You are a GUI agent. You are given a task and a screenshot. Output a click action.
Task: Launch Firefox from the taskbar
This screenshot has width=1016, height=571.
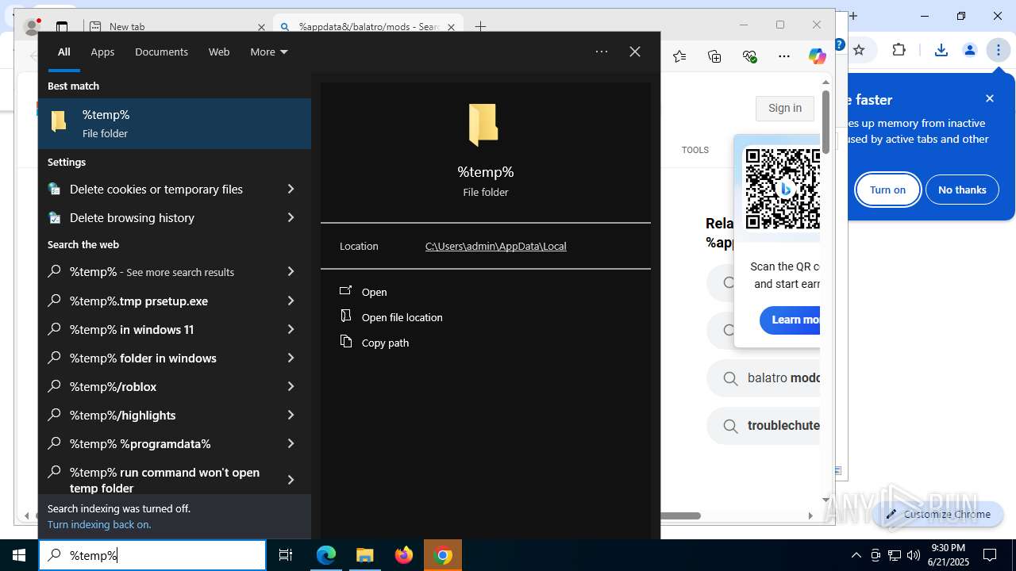click(x=404, y=555)
